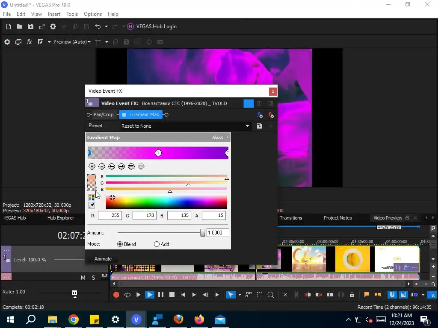Switch to the Transitions tab
This screenshot has width=438, height=328.
pyautogui.click(x=291, y=218)
